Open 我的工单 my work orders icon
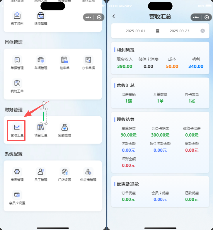213x230 pixels. click(17, 83)
